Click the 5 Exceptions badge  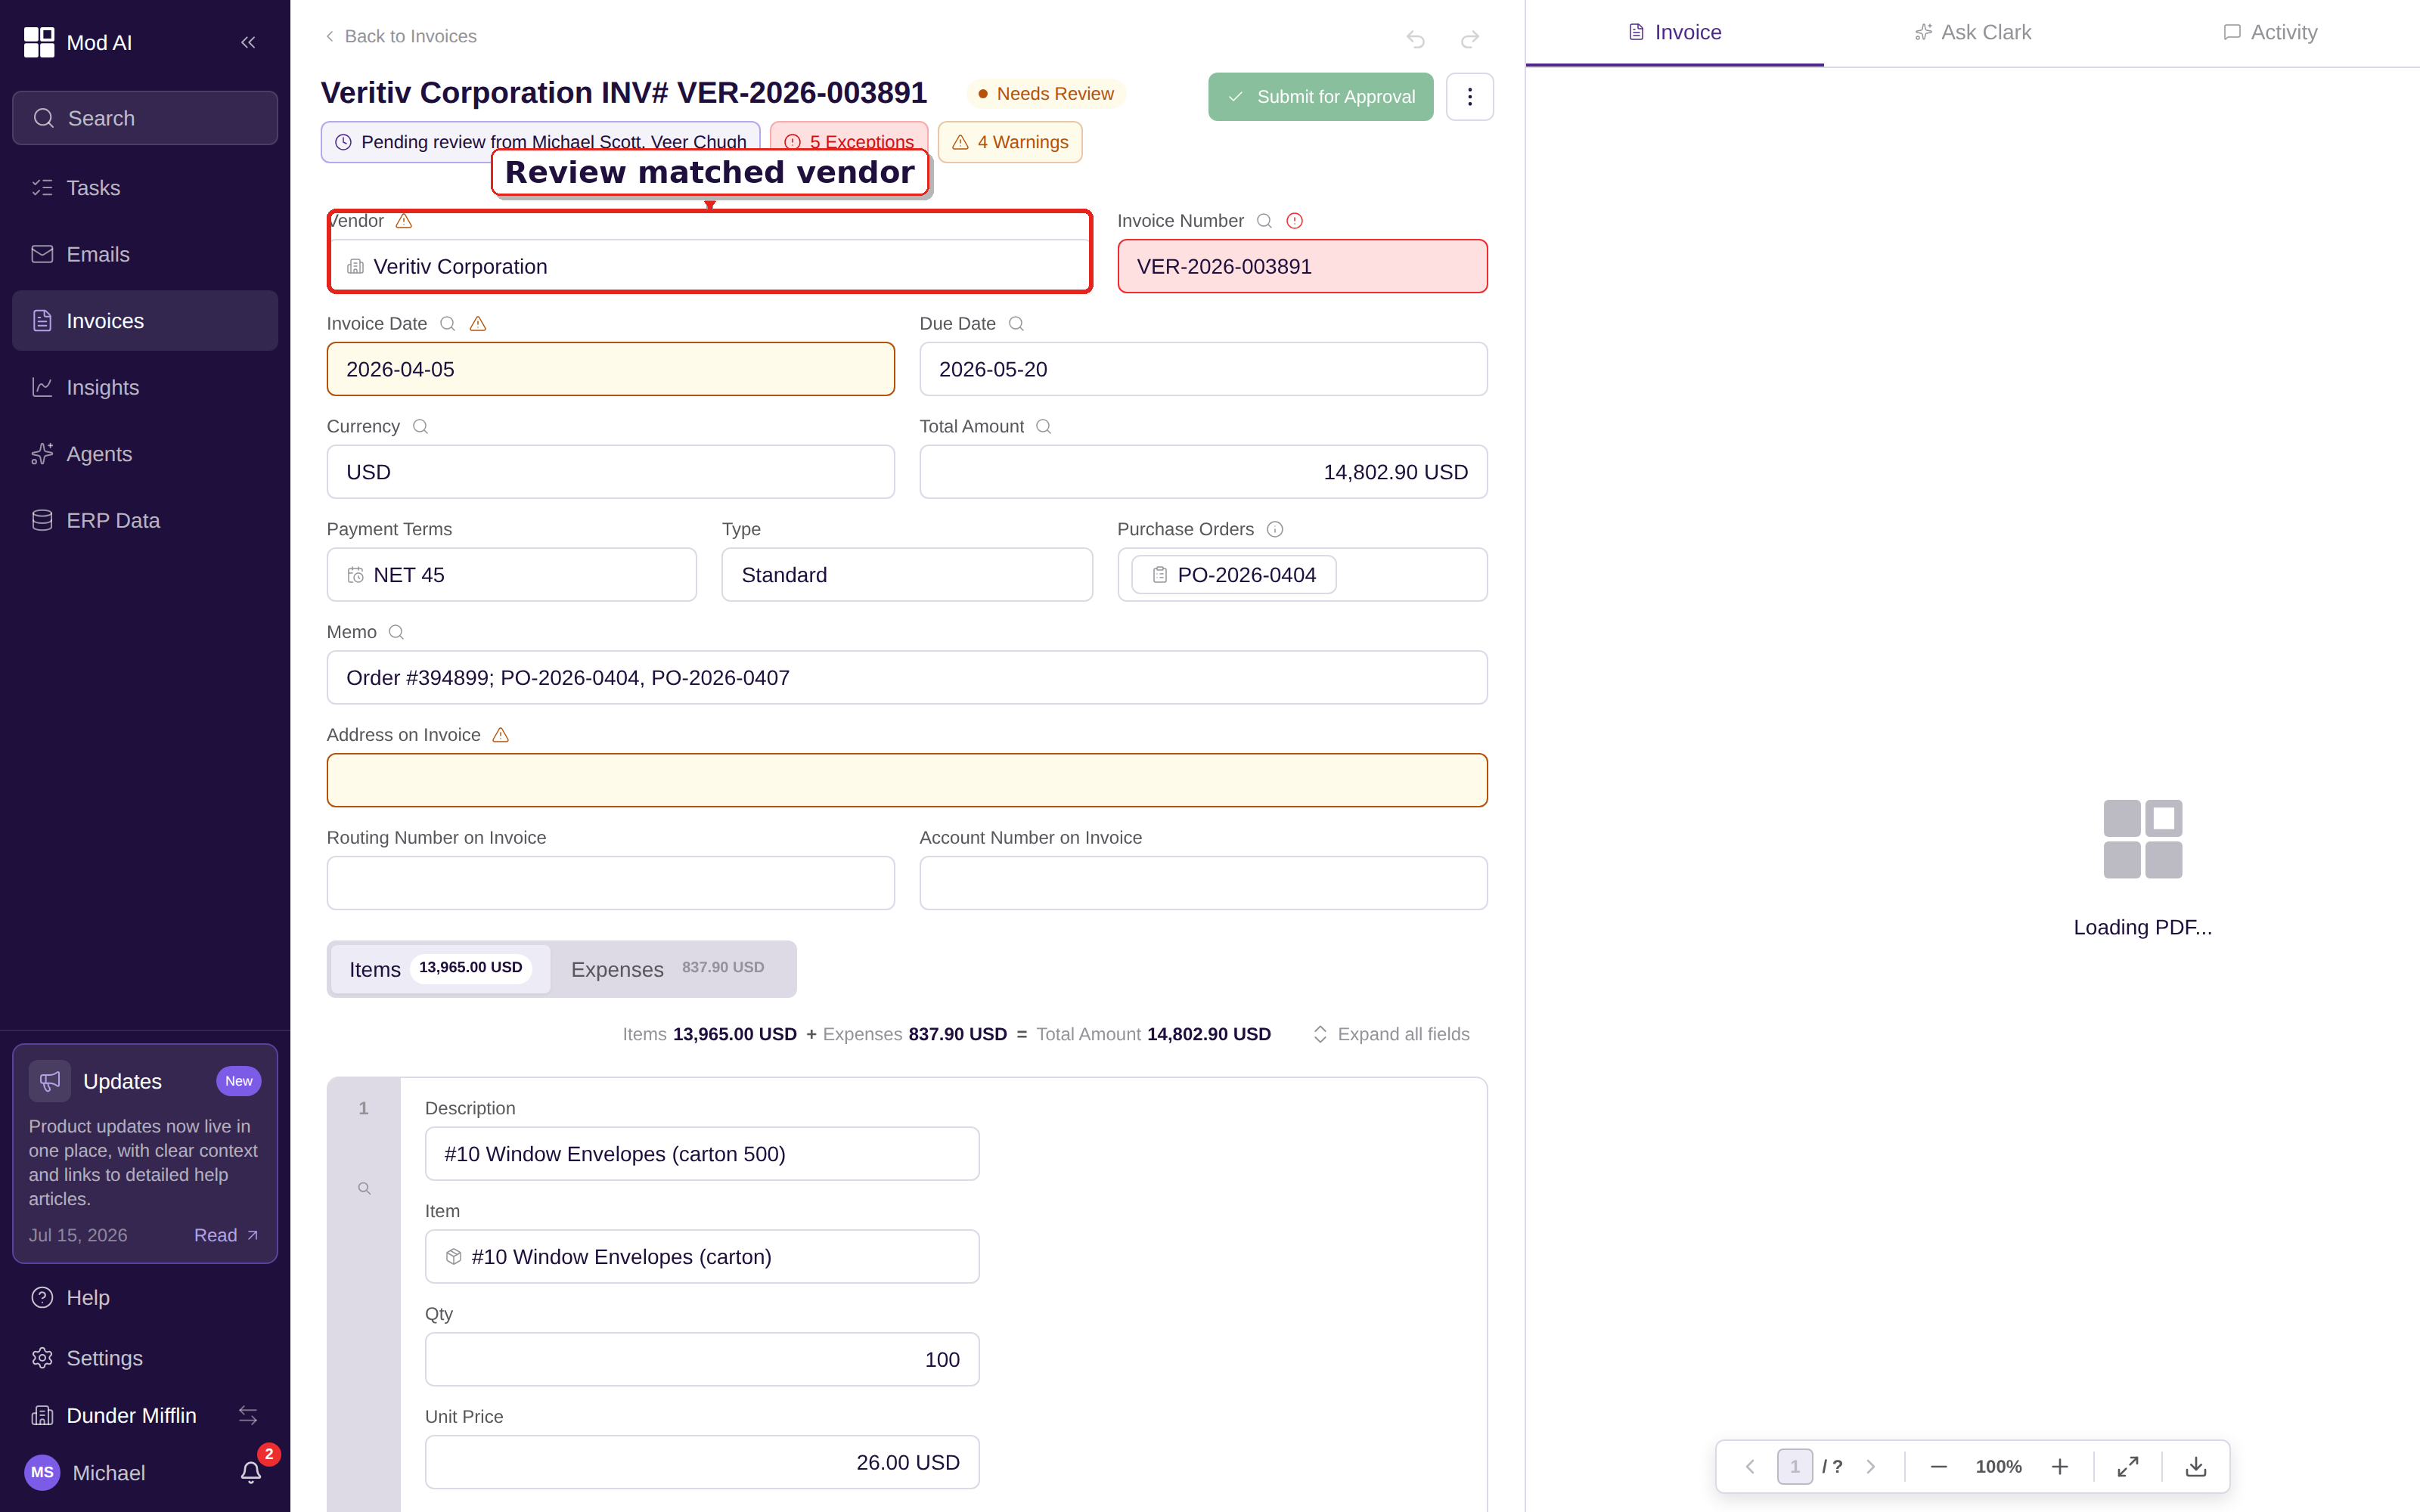849,141
